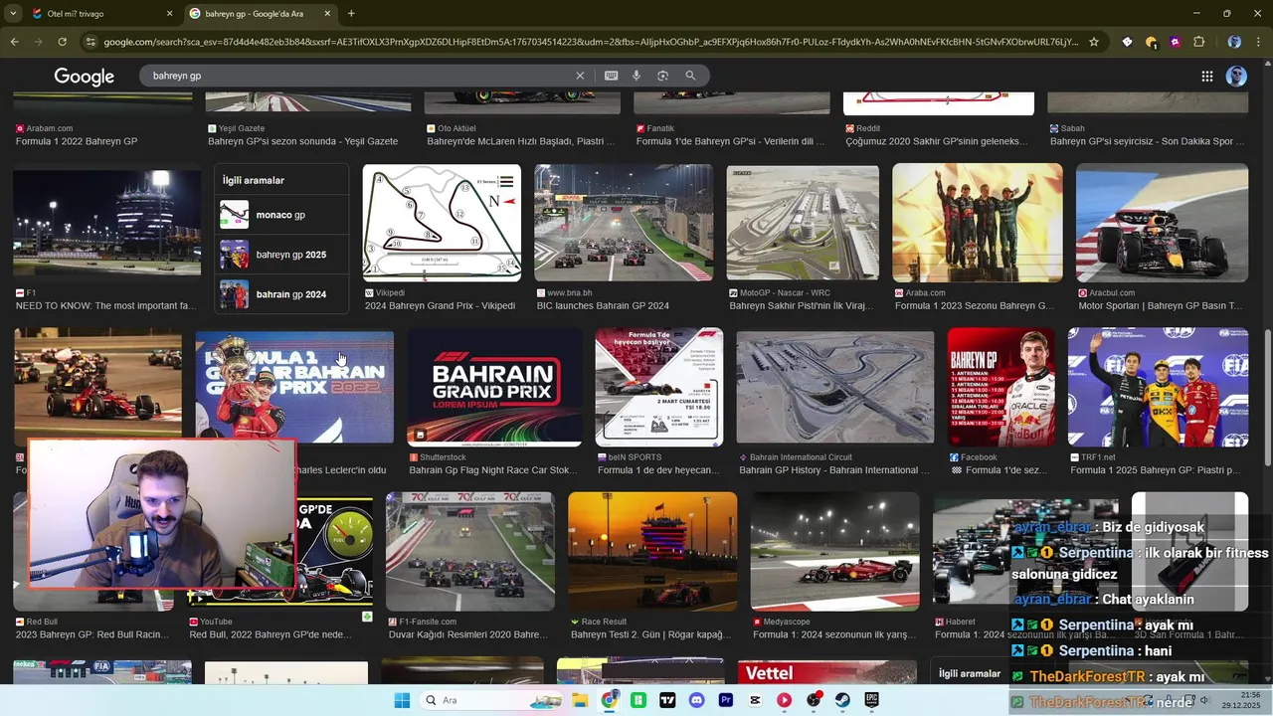Open the F1 "NEED TO KNOW" night circuit image

click(107, 223)
